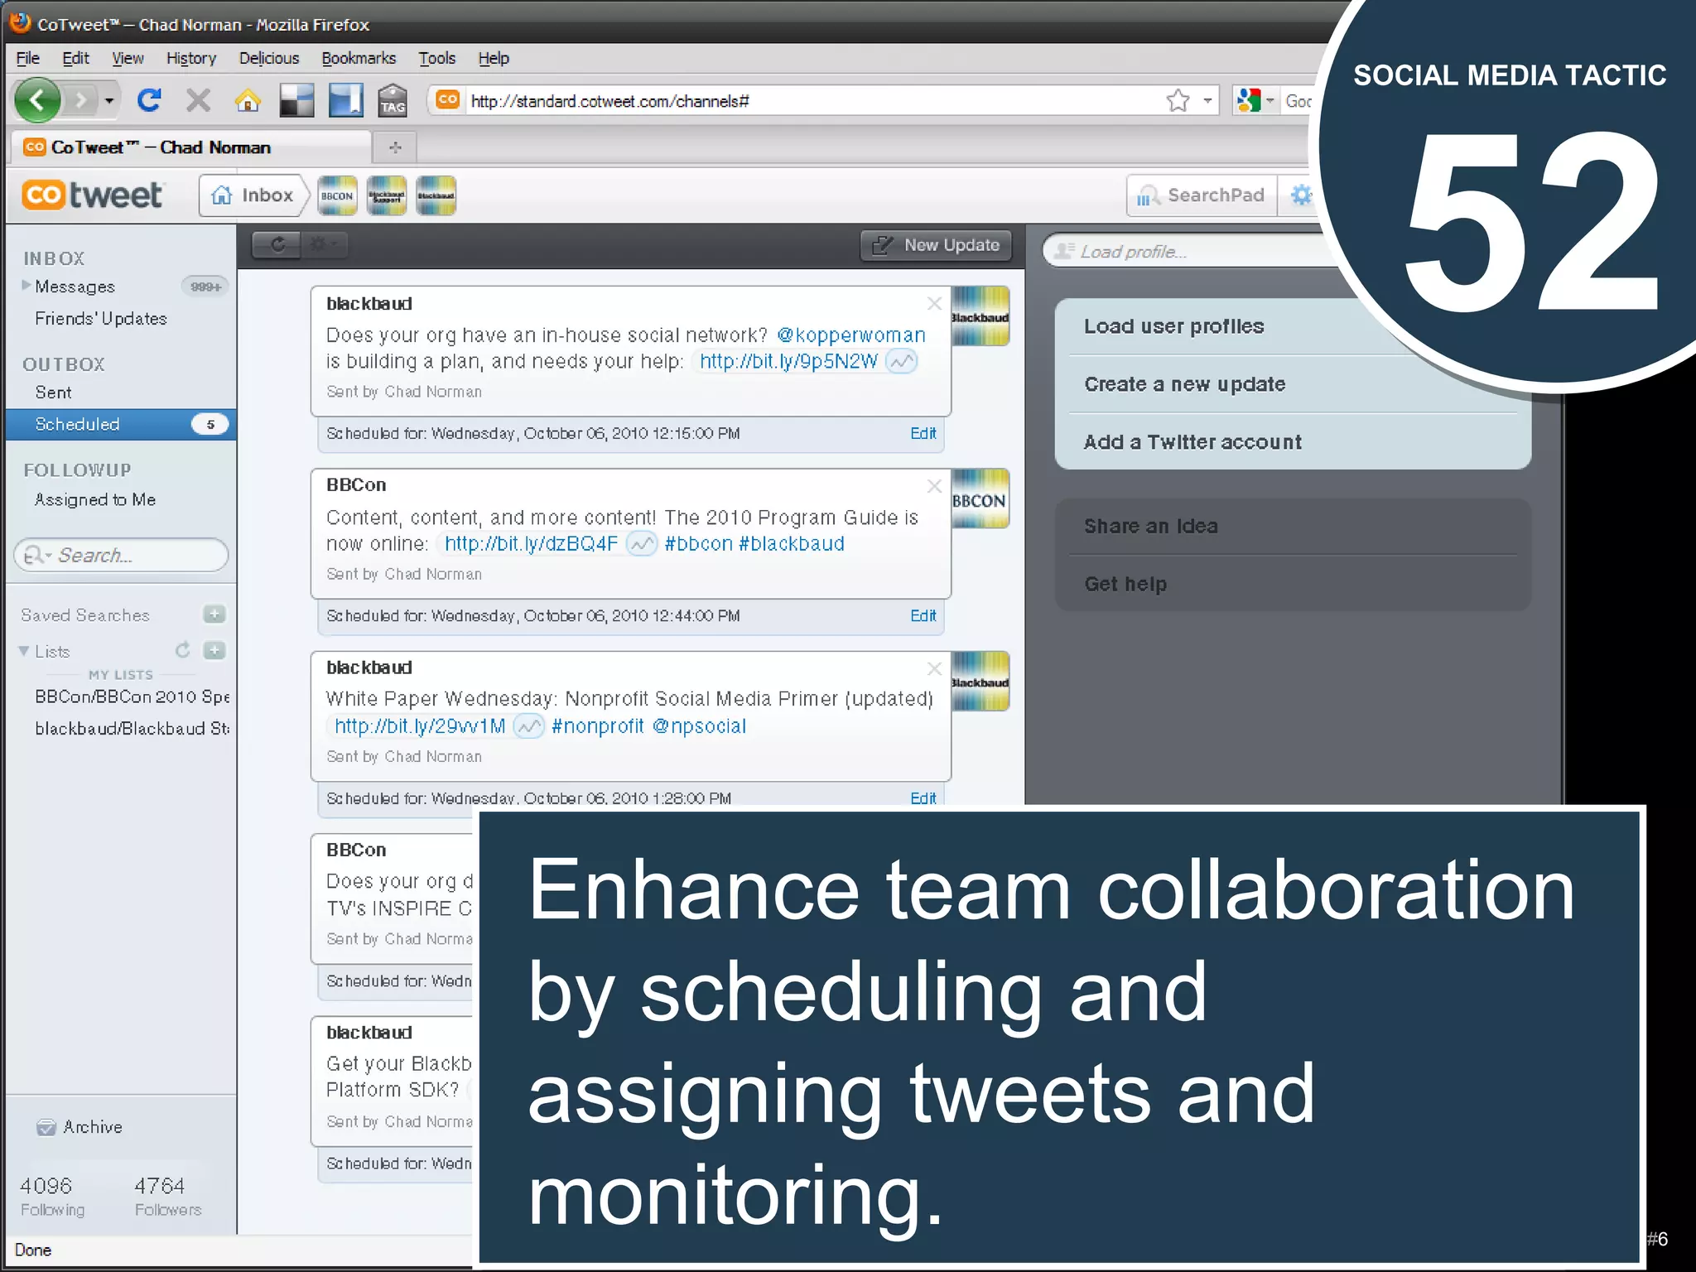Click the settings gear next to SearchPad

1301,195
